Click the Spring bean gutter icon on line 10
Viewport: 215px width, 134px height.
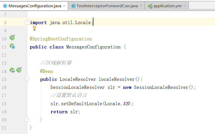(x=12, y=38)
